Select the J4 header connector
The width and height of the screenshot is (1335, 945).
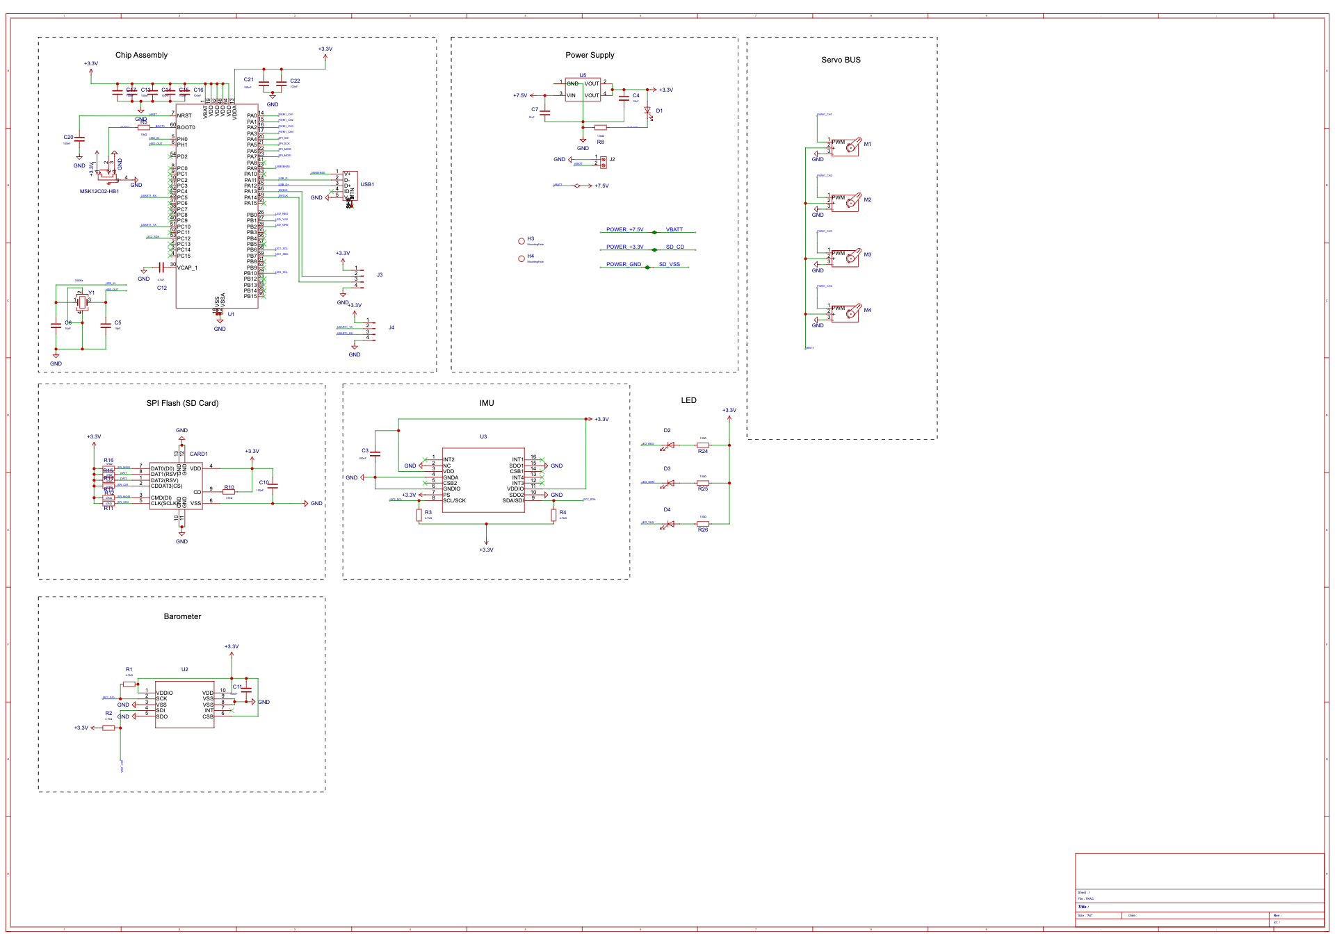369,330
